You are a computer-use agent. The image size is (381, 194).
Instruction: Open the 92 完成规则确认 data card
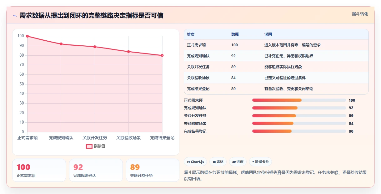(x=96, y=170)
